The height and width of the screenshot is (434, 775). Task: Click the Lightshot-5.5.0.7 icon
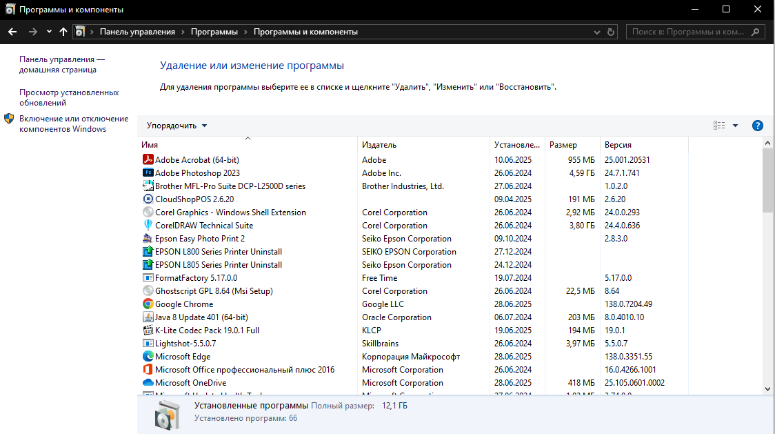(148, 343)
